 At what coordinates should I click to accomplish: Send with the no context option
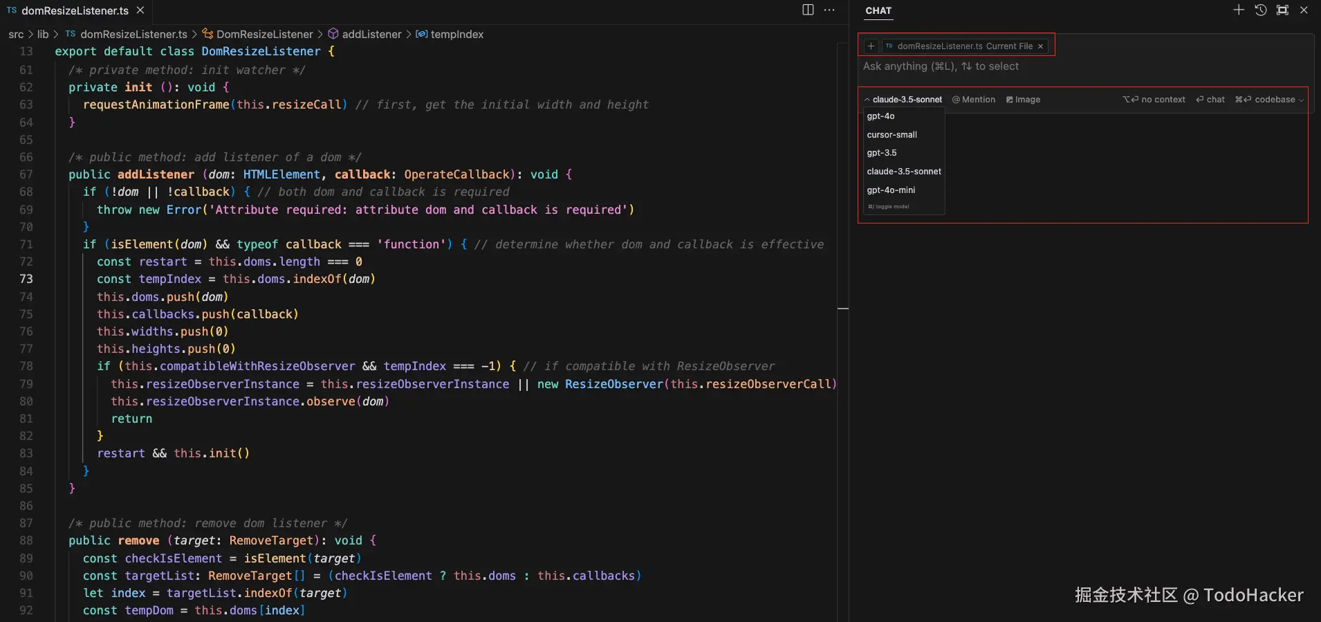pos(1154,100)
